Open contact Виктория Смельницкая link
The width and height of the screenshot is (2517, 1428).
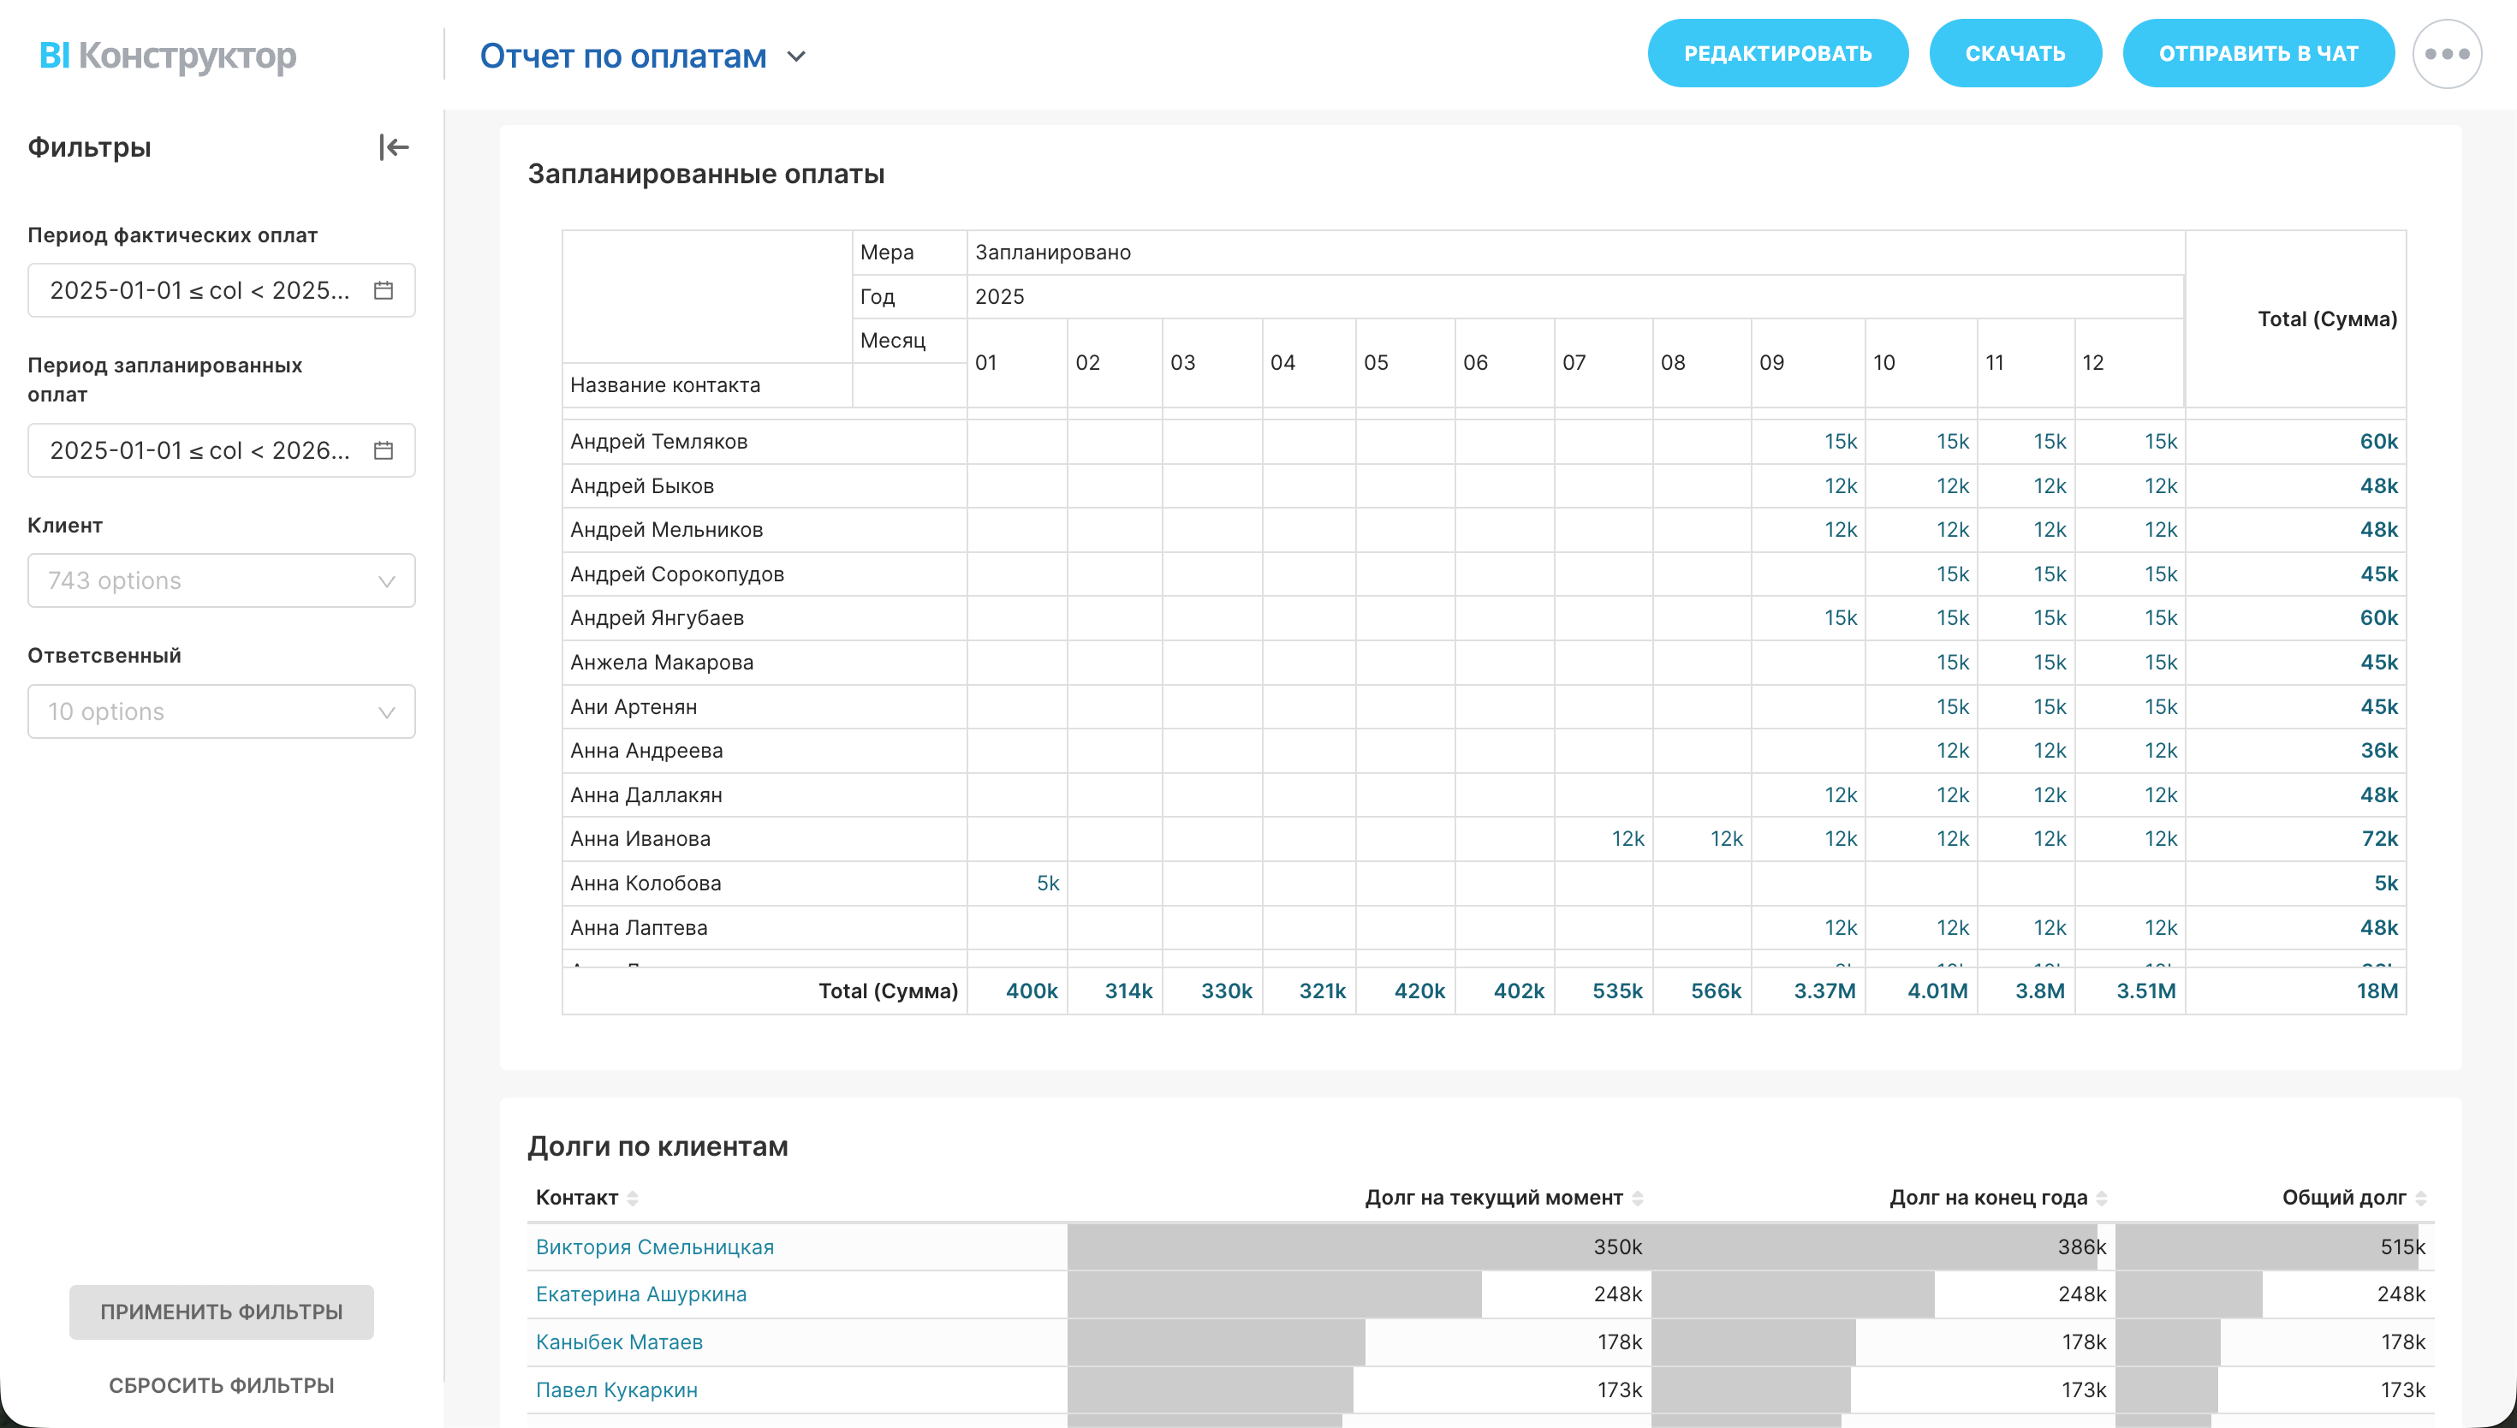point(654,1247)
